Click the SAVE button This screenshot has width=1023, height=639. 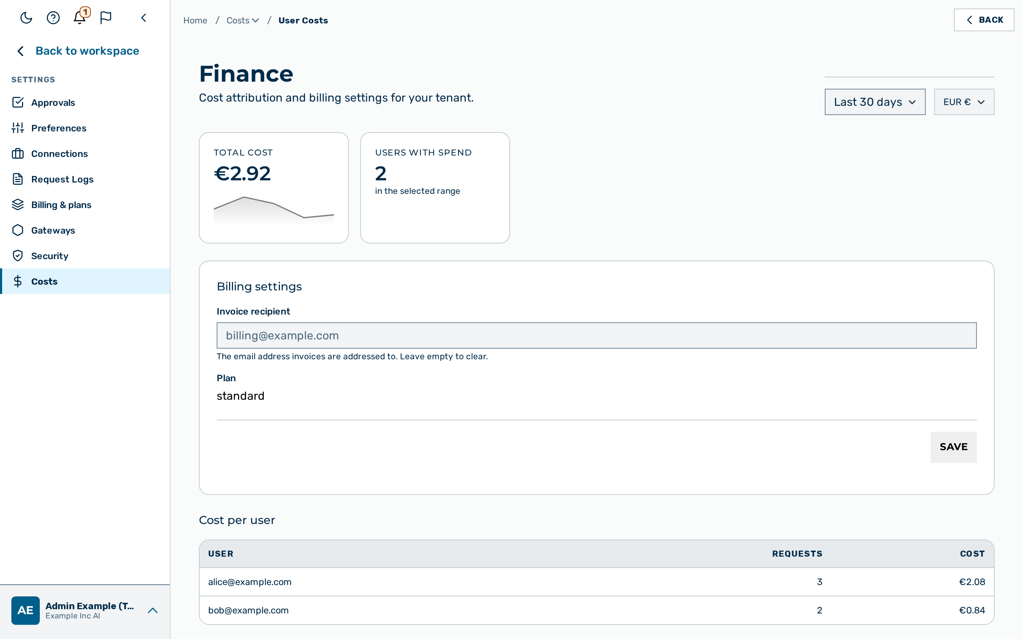[953, 447]
